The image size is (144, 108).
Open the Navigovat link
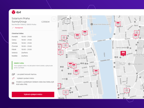tap(19, 28)
